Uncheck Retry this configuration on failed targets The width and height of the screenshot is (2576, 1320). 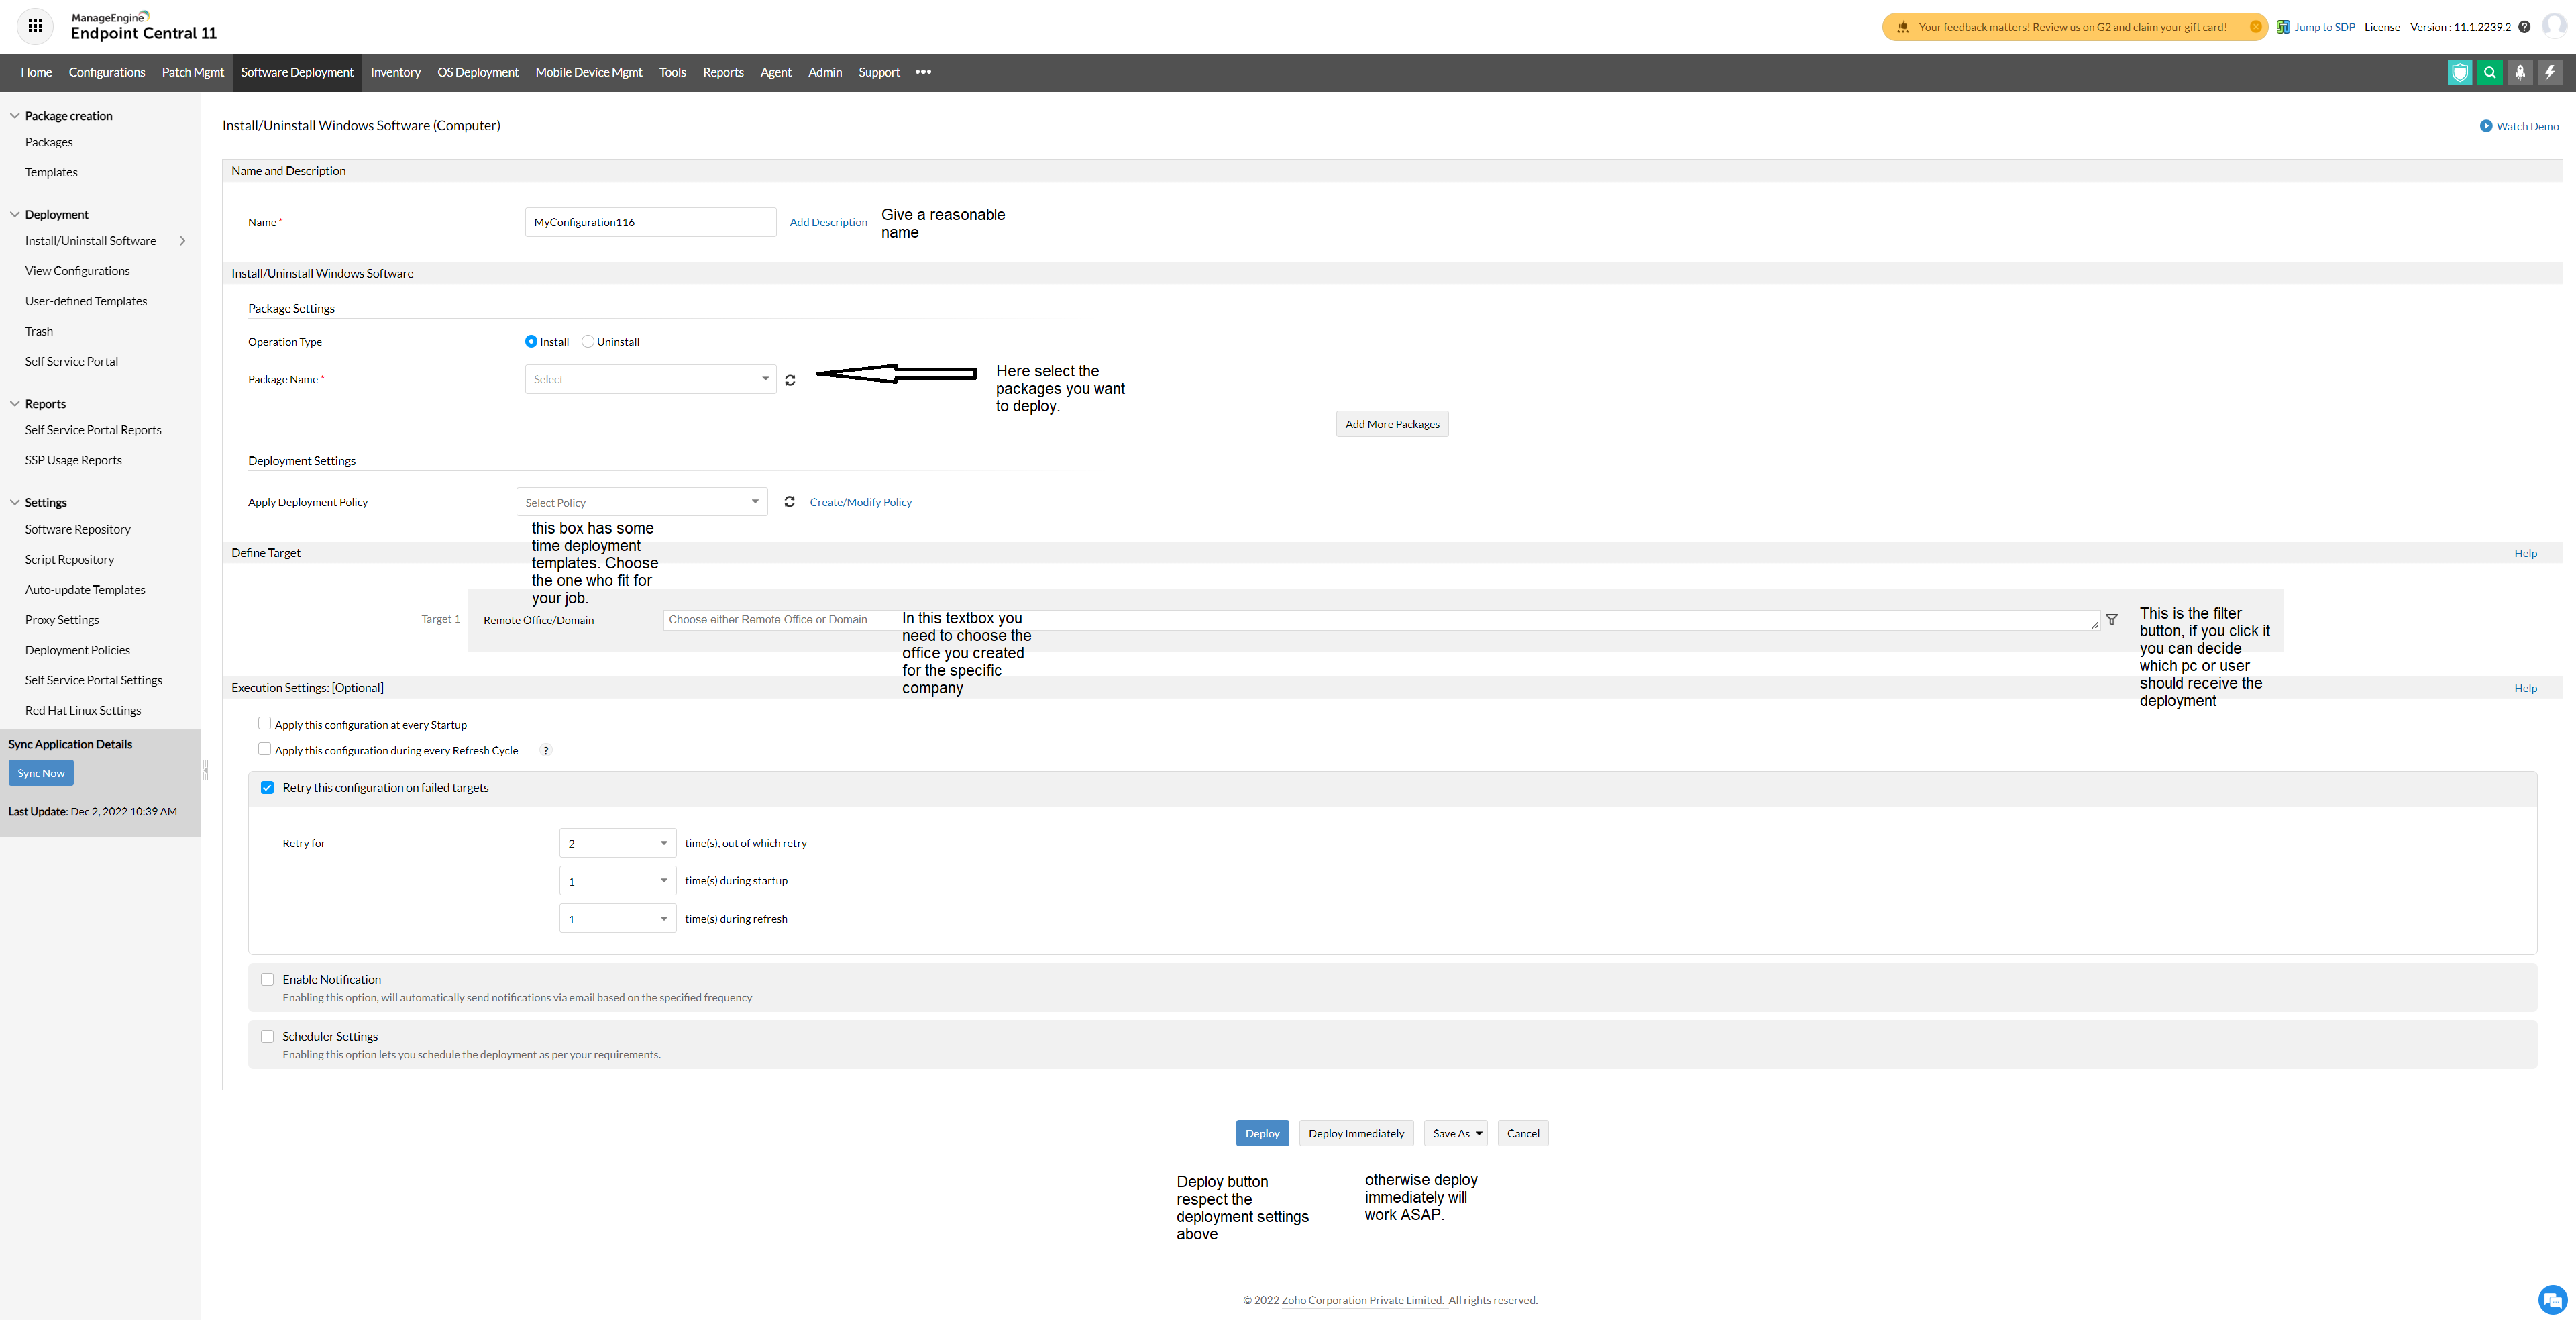point(267,788)
